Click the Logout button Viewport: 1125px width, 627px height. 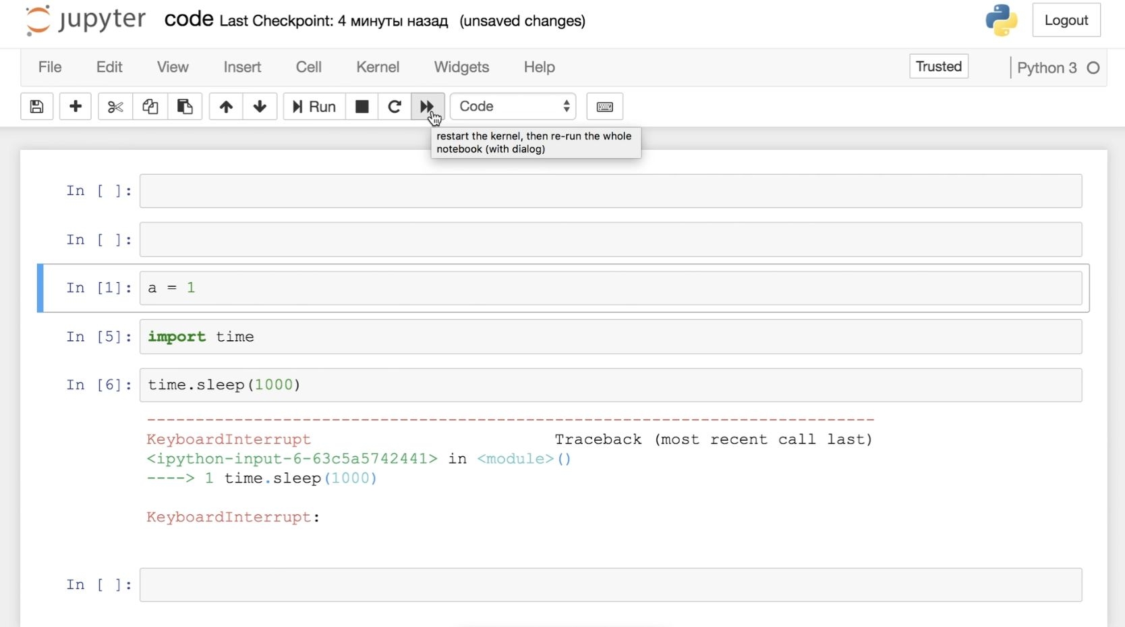[x=1066, y=20]
